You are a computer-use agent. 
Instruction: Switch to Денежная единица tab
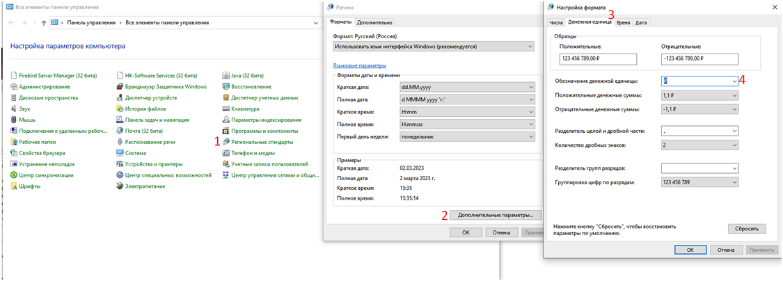[x=590, y=22]
